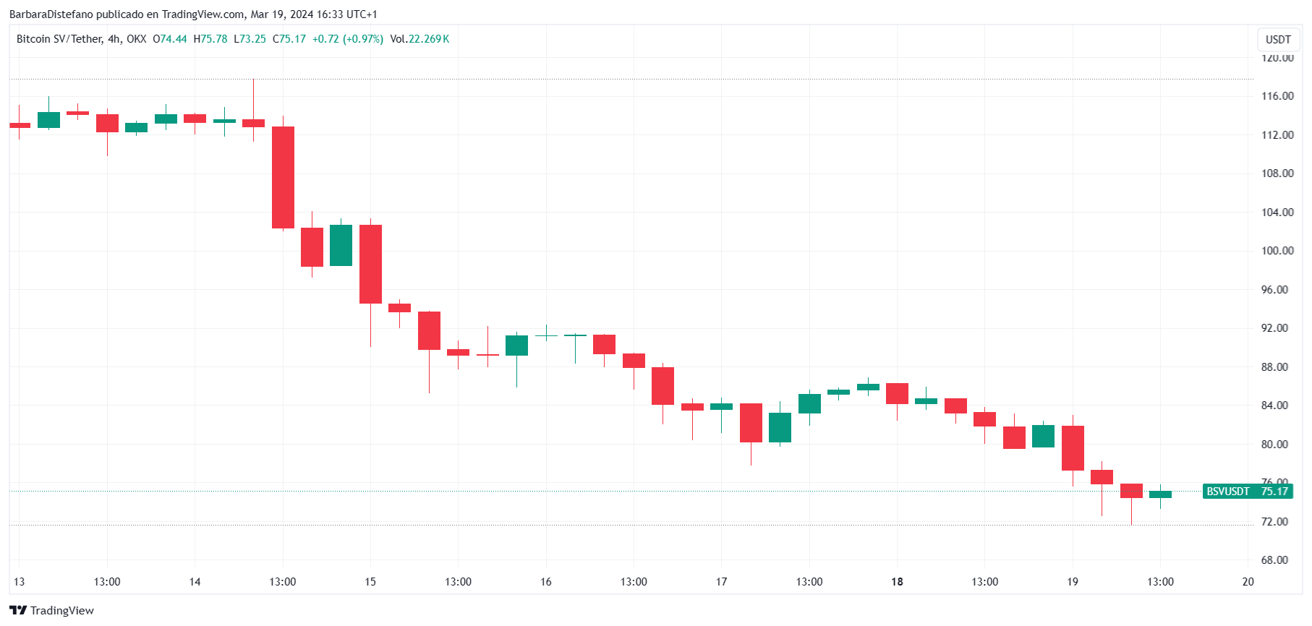Click the TradingView wordmark text

62,611
